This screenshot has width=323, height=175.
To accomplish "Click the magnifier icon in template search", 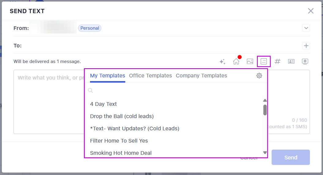I will tap(90, 90).
